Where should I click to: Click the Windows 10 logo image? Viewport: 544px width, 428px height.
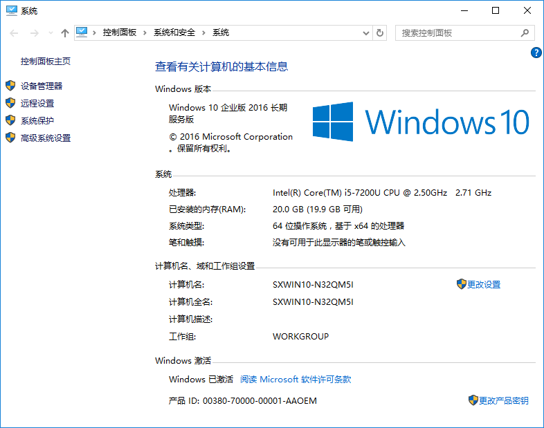coord(421,122)
